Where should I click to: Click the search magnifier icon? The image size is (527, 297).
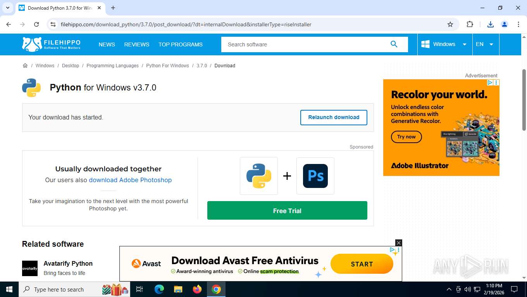click(x=394, y=44)
